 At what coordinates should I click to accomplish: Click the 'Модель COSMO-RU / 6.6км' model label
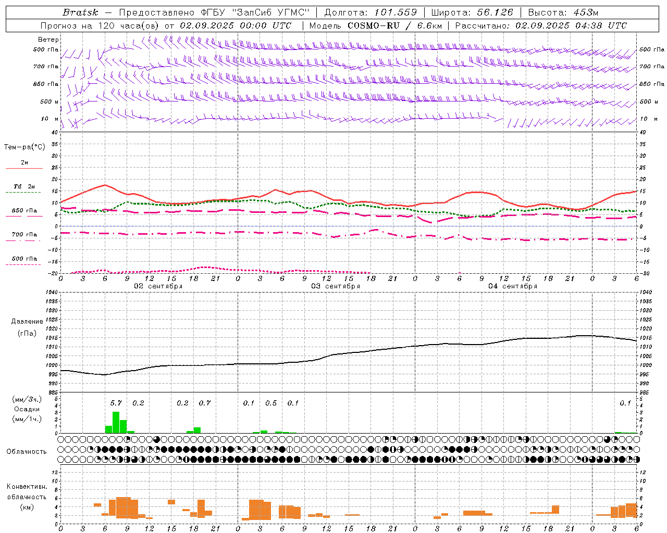tap(375, 26)
